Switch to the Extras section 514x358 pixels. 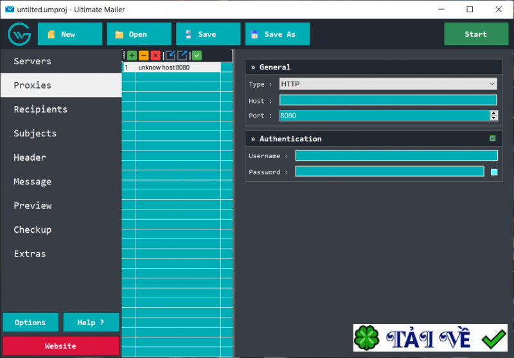(61, 254)
